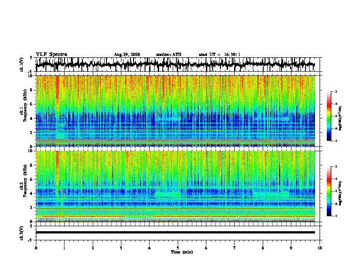Click the "station=ATH" header label

[169, 55]
